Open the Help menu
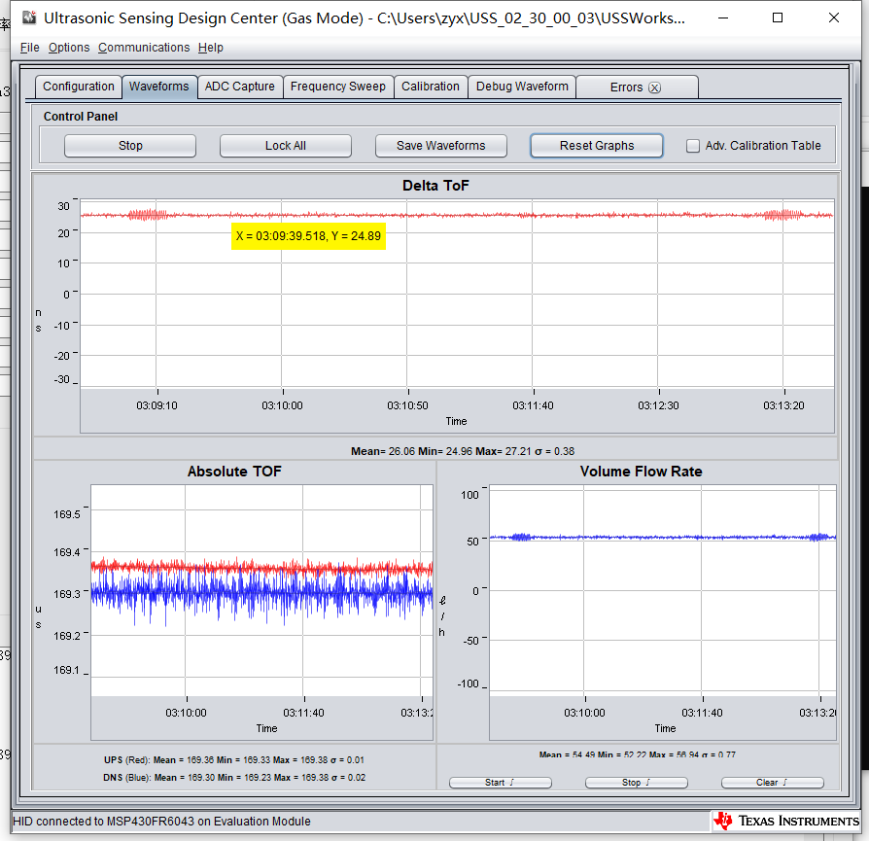This screenshot has height=841, width=869. (x=211, y=48)
